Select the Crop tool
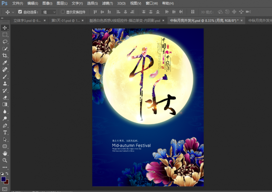 pos(5,55)
